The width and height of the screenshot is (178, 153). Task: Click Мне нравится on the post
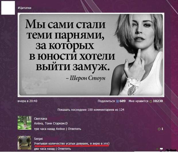(x=138, y=101)
